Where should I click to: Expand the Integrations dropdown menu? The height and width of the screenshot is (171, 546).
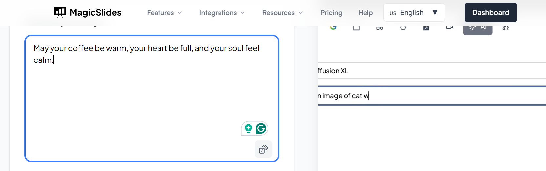coord(222,13)
